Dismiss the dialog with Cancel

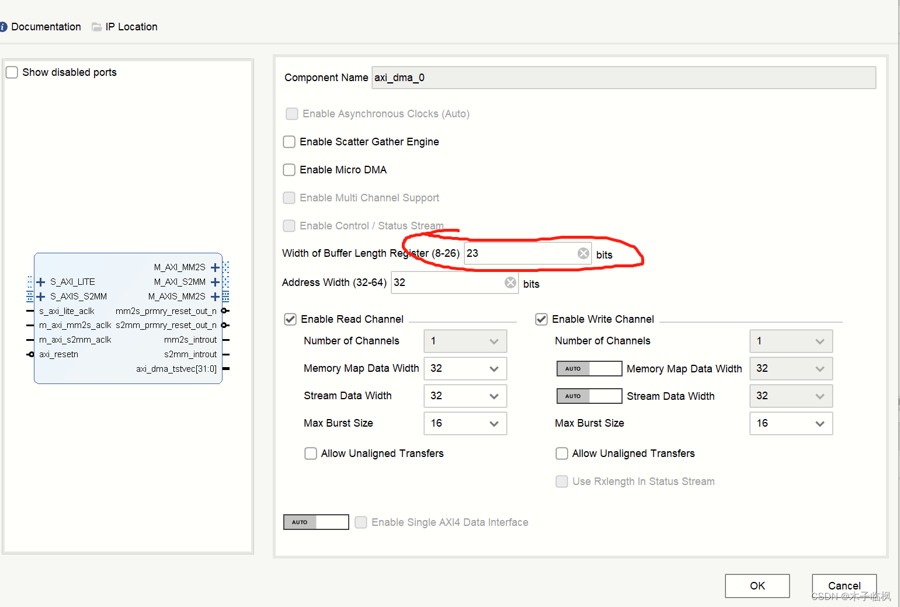click(x=844, y=585)
